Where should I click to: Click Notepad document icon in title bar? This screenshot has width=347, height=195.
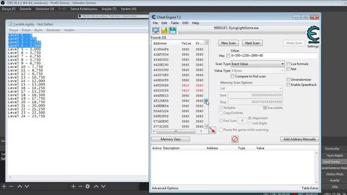click(10, 24)
